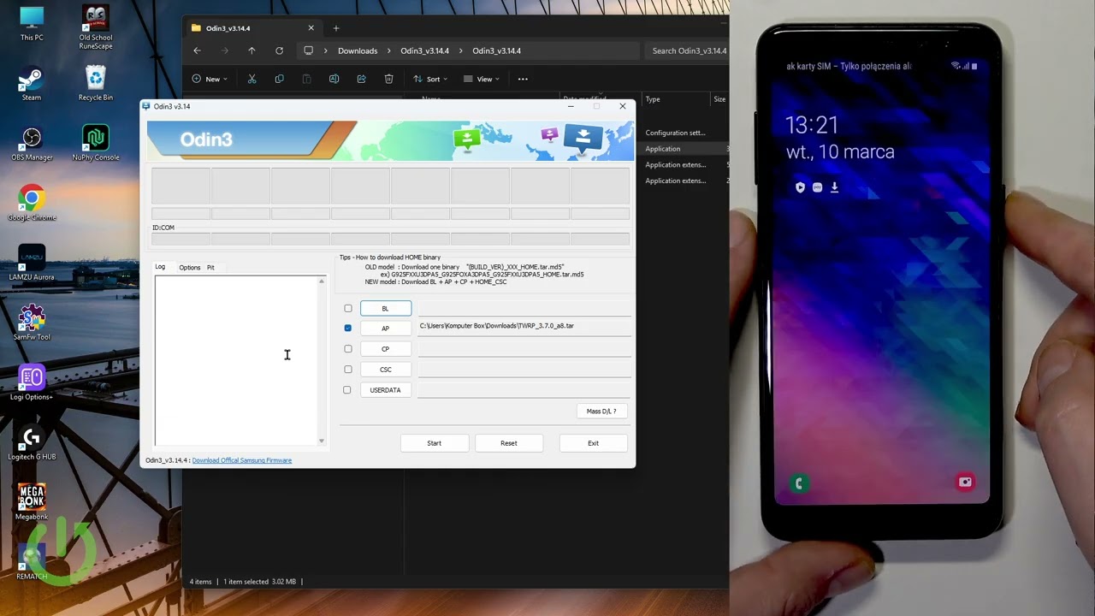1095x616 pixels.
Task: Launch NuPhy Console shortcut
Action: coord(95,144)
